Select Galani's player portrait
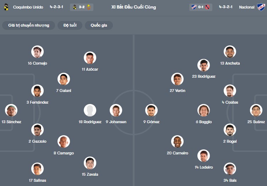 pyautogui.click(x=64, y=79)
